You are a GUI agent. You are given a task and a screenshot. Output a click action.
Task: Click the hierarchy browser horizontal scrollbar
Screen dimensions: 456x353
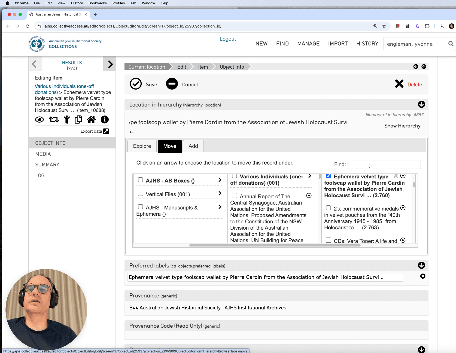[x=275, y=245]
